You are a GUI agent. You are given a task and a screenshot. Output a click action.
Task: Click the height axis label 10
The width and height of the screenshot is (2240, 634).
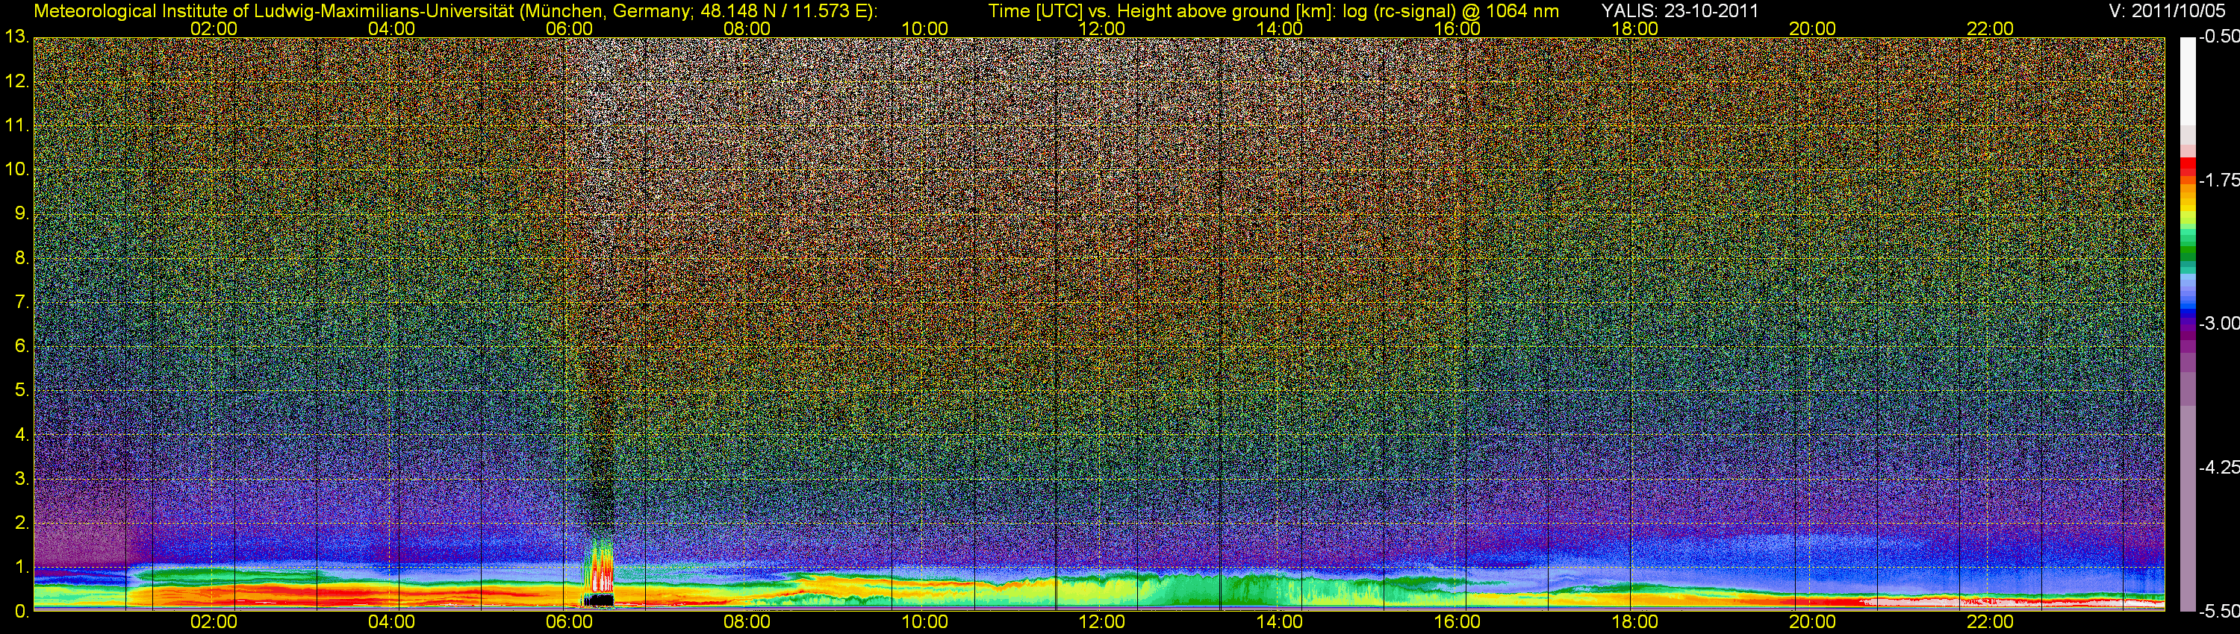16,169
